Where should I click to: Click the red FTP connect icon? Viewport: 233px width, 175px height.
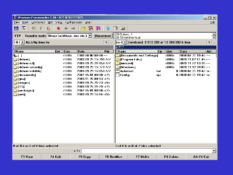coord(91,28)
